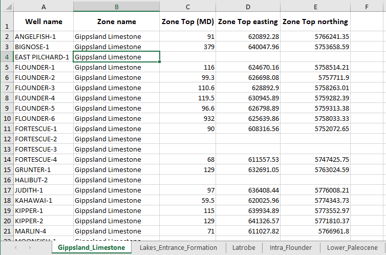
Task: Click the 'Well name' header cell
Action: tap(43, 22)
